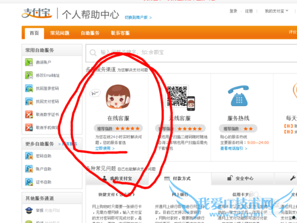Open 联系客服 navigation tab
Viewport: 297px width, 223px height.
(121, 33)
